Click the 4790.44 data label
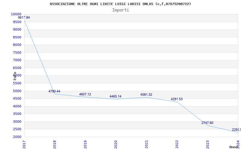 point(54,91)
